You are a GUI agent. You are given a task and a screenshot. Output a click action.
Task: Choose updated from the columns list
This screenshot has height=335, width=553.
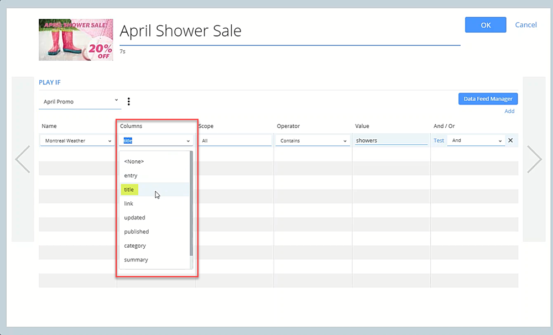[134, 218]
